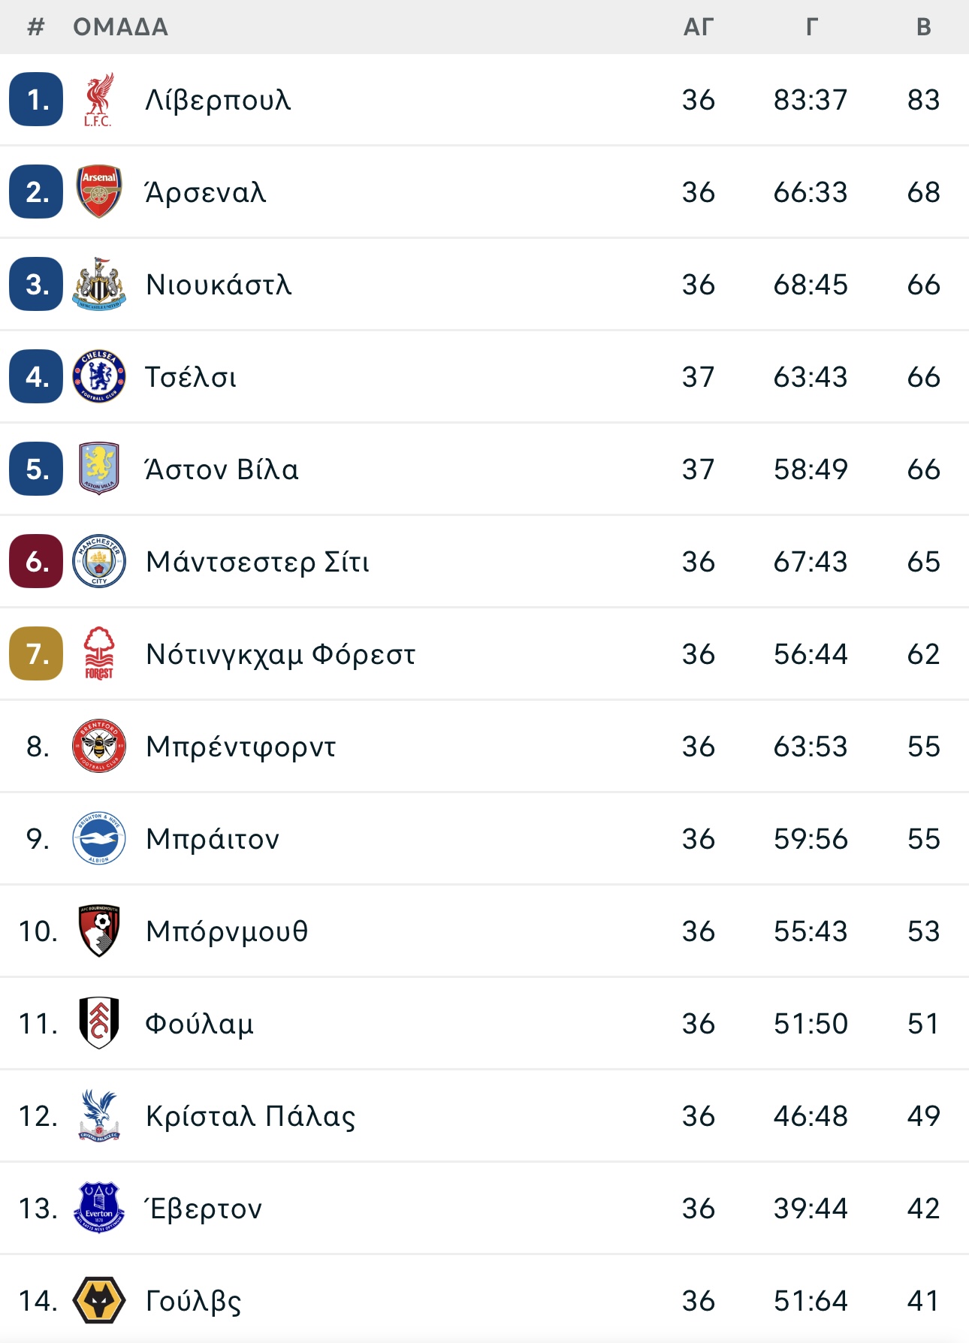Viewport: 969px width, 1343px height.
Task: Sort by the ΑΓ column header
Action: (698, 27)
